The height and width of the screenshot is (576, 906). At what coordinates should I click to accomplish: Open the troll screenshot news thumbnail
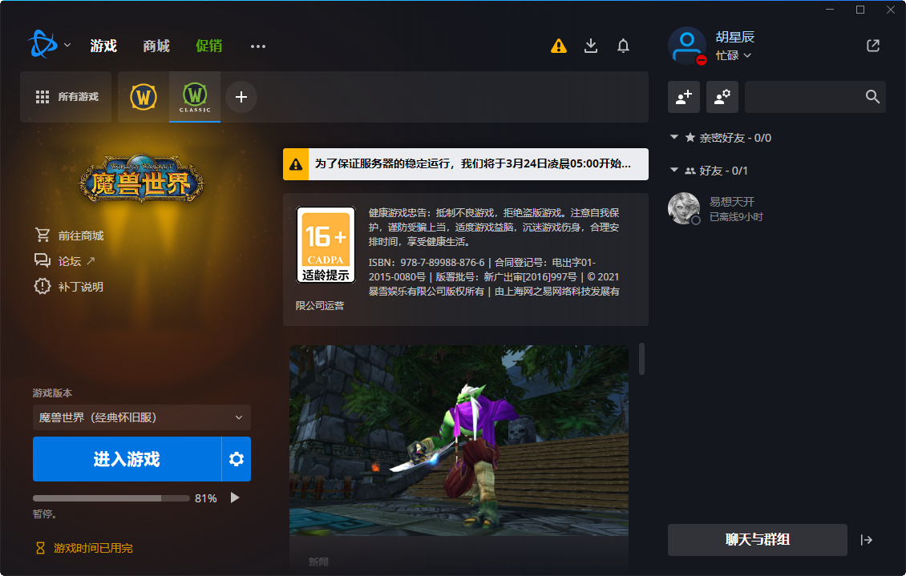pyautogui.click(x=459, y=441)
